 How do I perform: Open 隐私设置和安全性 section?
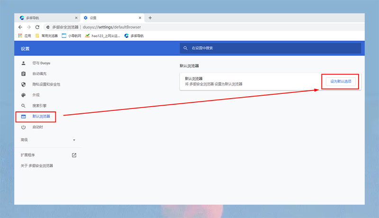46,84
